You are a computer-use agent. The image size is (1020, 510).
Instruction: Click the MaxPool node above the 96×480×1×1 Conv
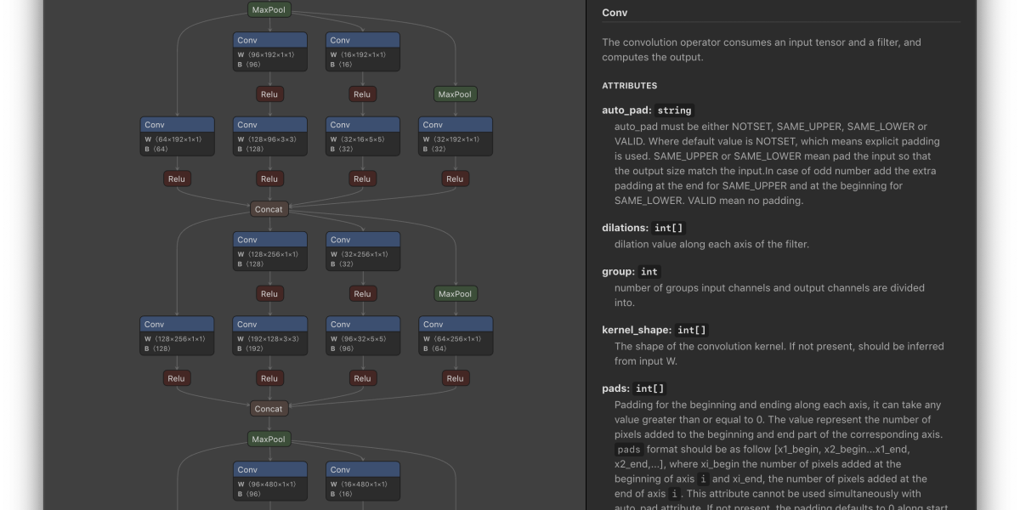pos(269,439)
